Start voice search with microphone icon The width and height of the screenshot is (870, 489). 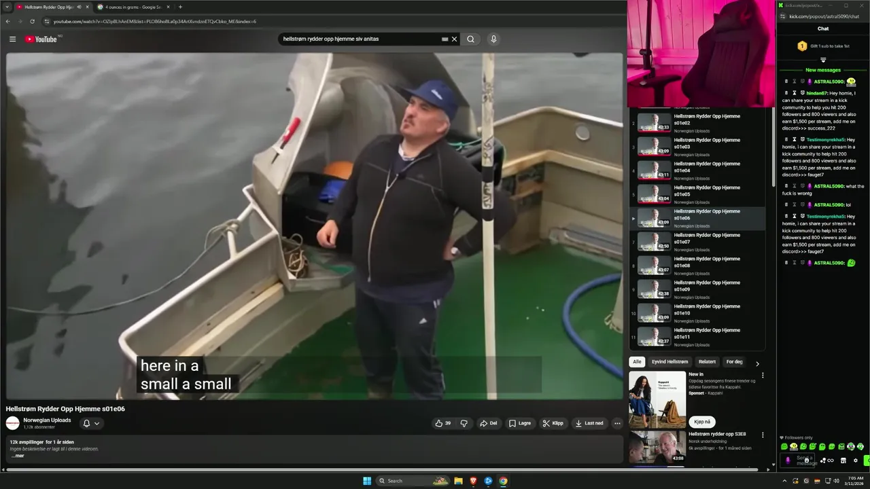tap(493, 39)
